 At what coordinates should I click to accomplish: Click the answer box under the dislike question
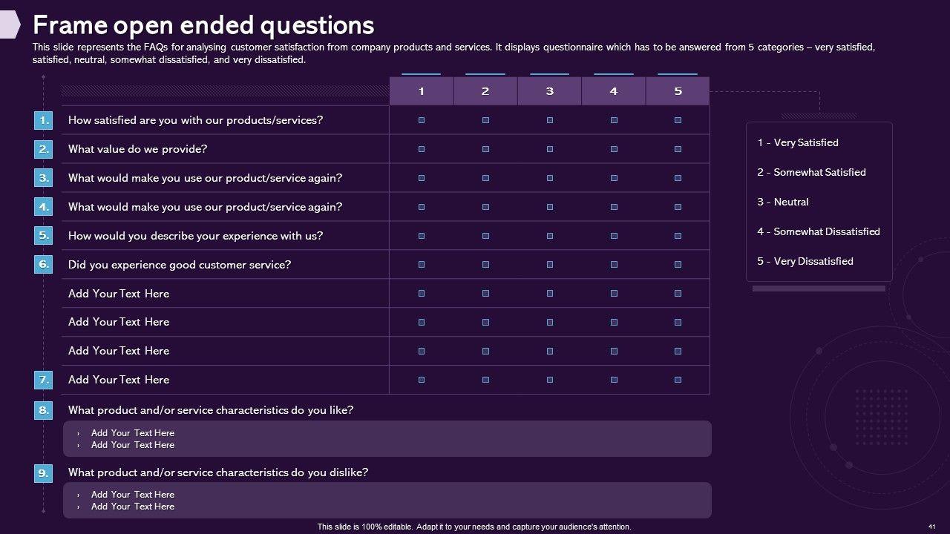pos(387,500)
